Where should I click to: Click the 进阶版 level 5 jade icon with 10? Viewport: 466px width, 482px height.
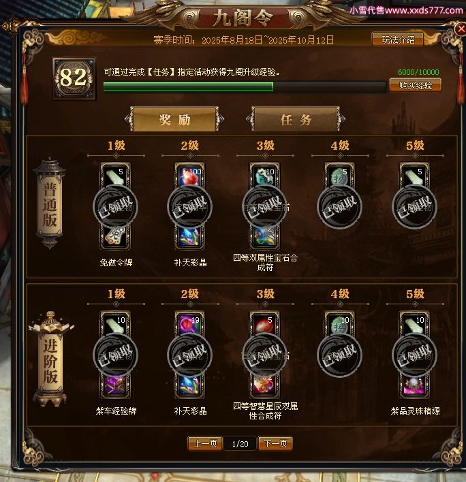click(414, 325)
